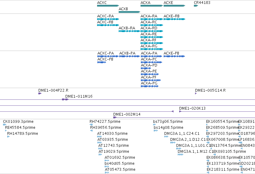The height and width of the screenshot is (174, 255).
Task: Click the ACXA-RE transcript
Action: (x=152, y=37)
